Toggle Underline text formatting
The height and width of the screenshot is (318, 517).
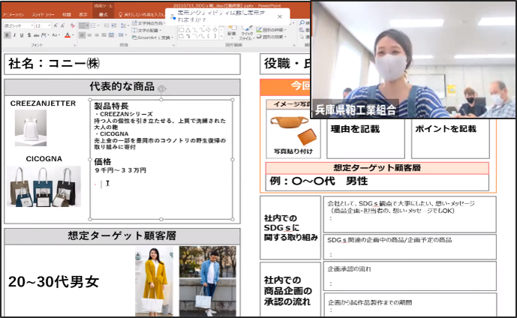tap(21, 34)
